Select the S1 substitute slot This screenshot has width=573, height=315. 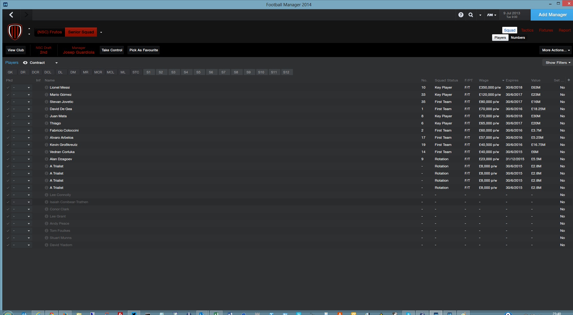point(148,72)
